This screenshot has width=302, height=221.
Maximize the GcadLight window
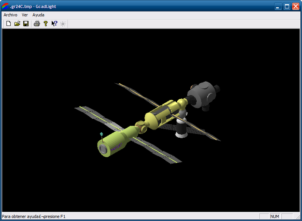coord(286,6)
